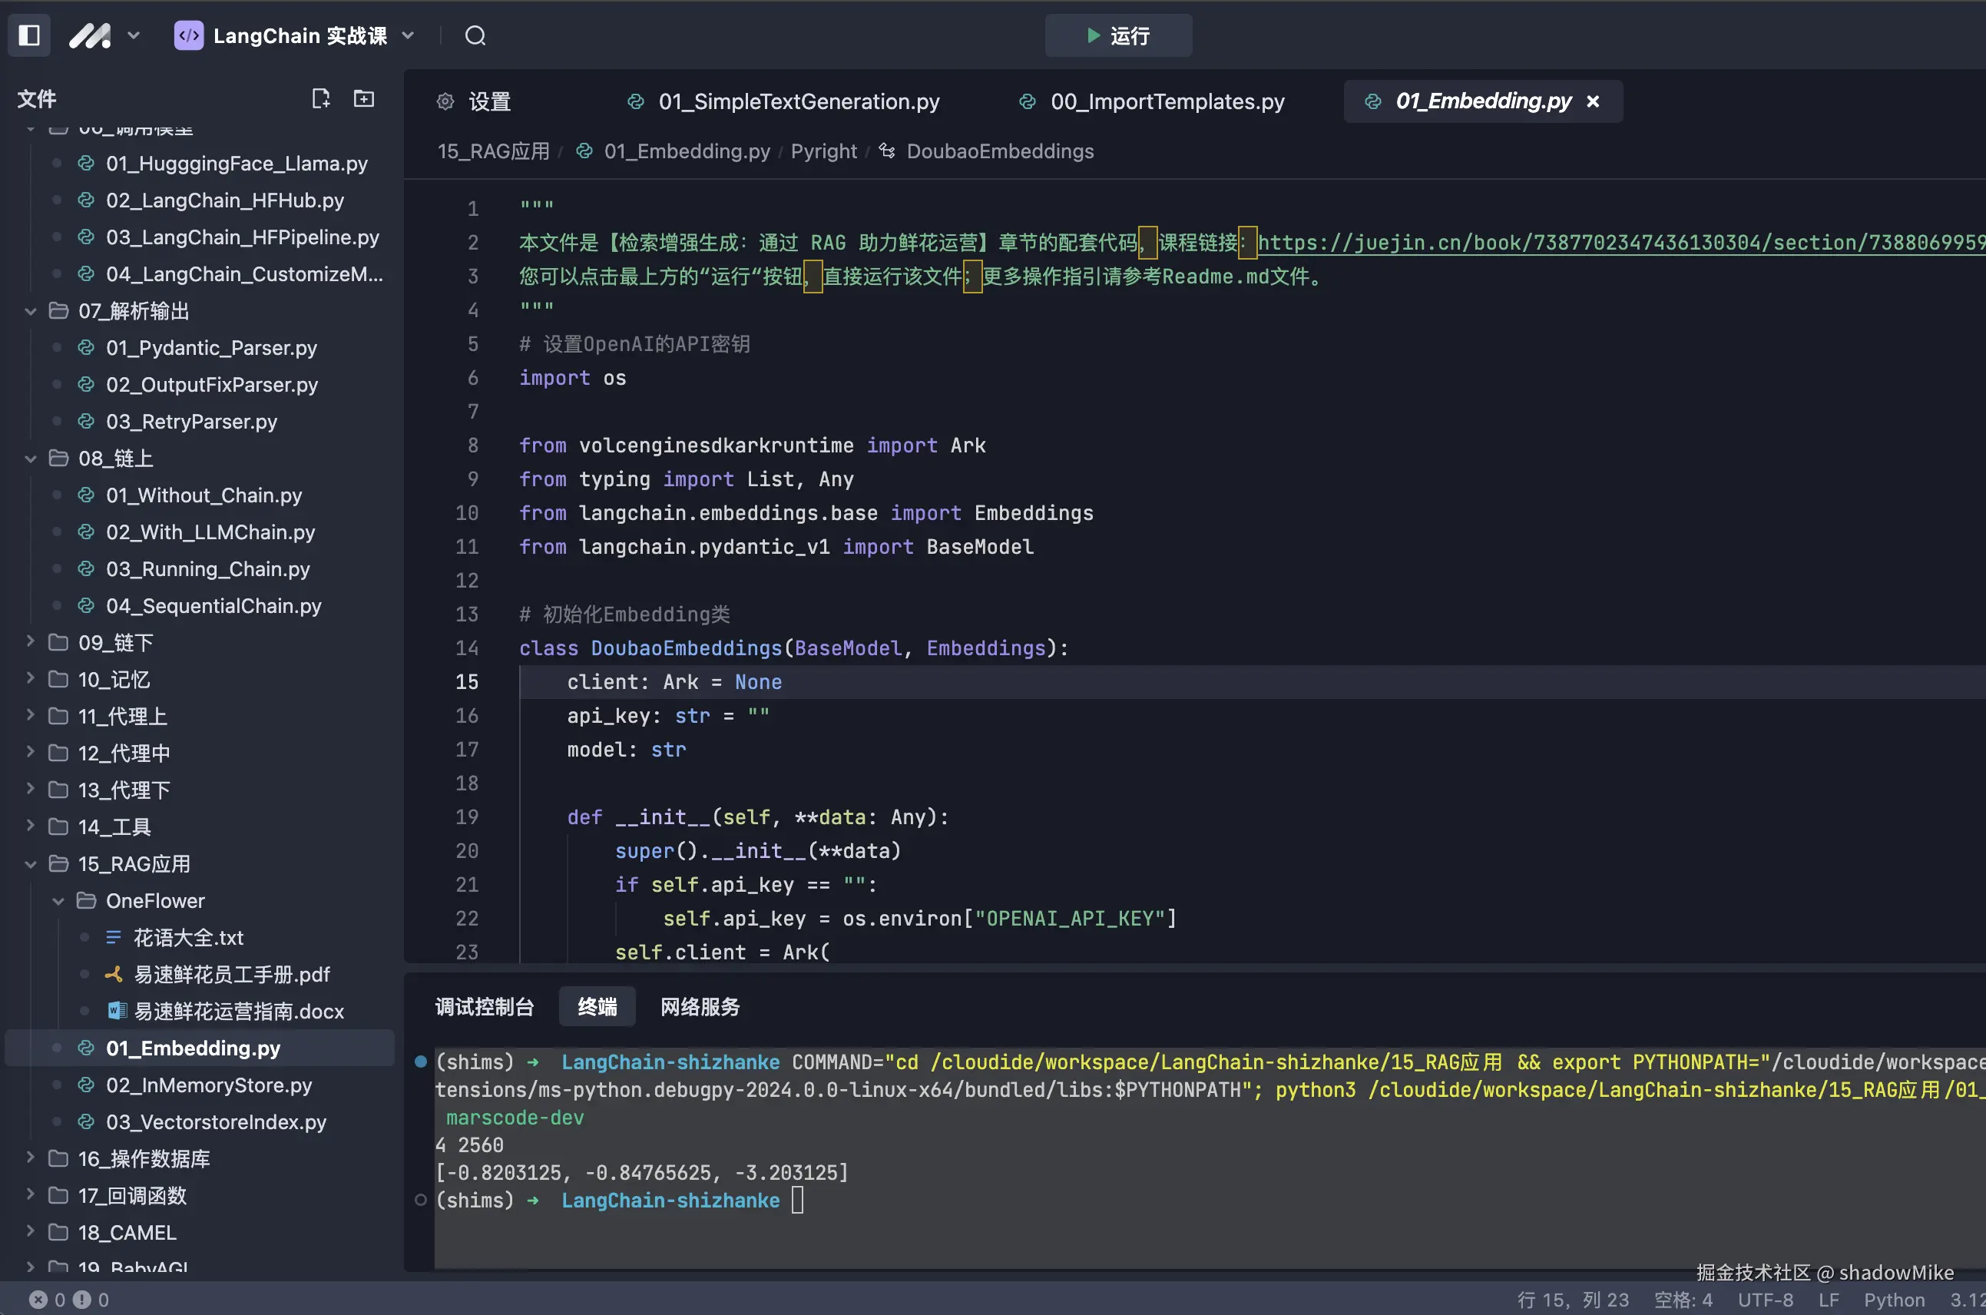The height and width of the screenshot is (1315, 1986).
Task: Toggle the left sidebar panel icon
Action: 29,35
